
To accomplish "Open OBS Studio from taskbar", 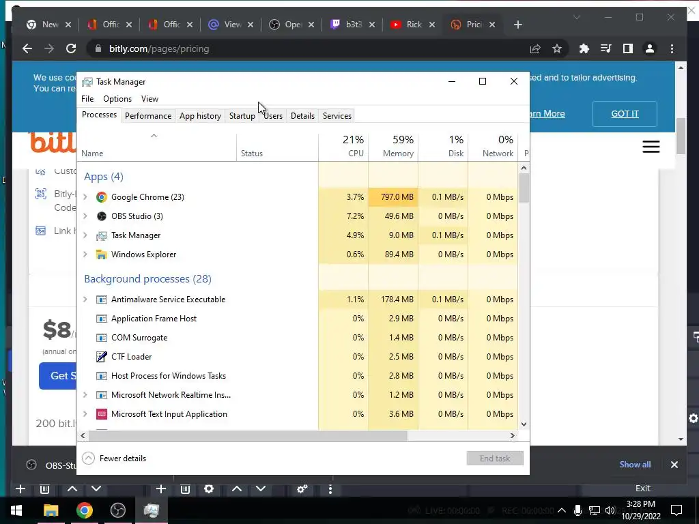I will click(117, 510).
